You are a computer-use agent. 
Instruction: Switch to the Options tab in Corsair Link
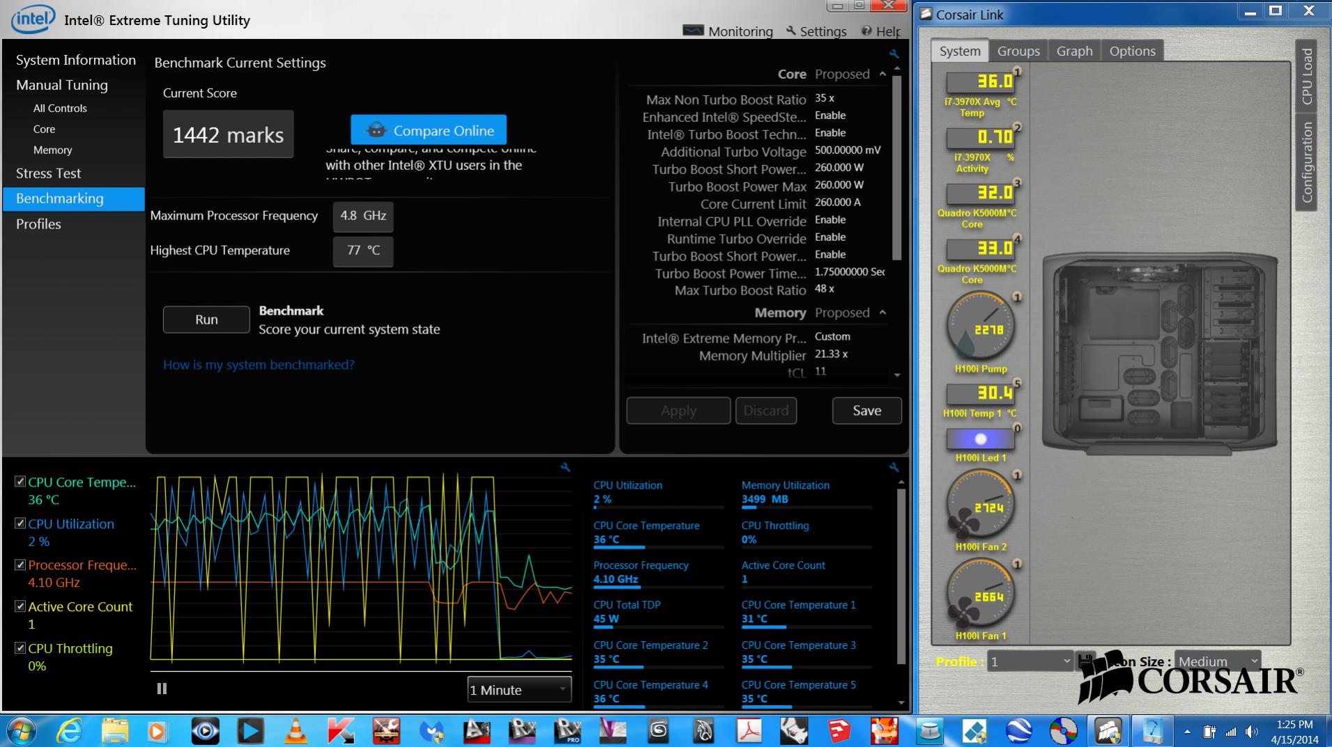[x=1132, y=51]
